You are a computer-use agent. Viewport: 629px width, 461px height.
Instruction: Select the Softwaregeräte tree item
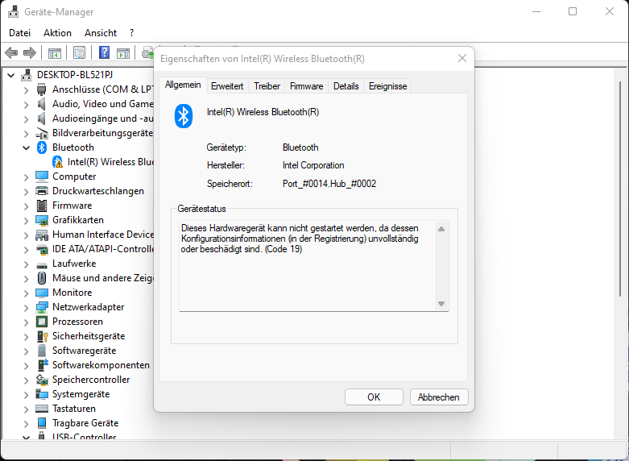point(85,351)
